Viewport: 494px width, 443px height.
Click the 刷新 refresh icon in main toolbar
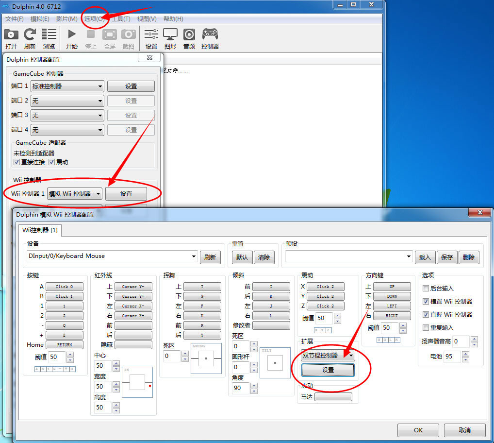click(x=30, y=38)
